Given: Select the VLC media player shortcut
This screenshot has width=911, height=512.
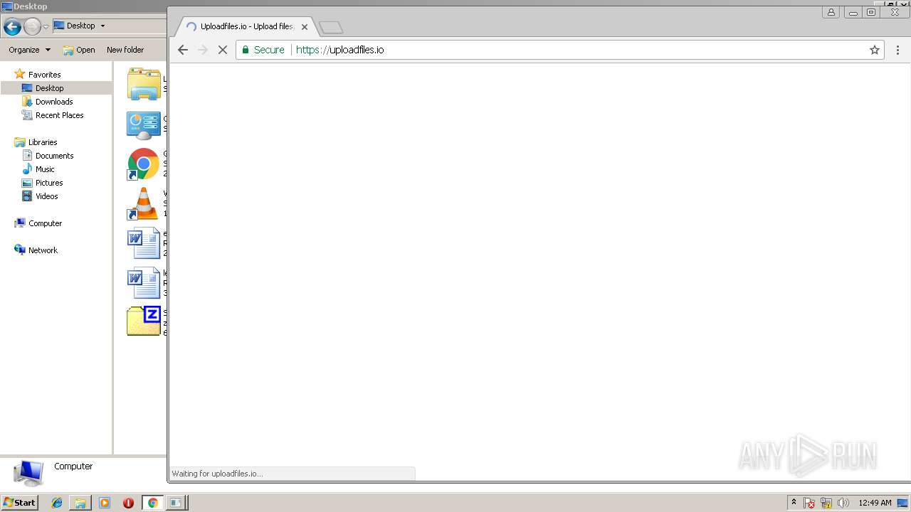Looking at the screenshot, I should pyautogui.click(x=144, y=204).
